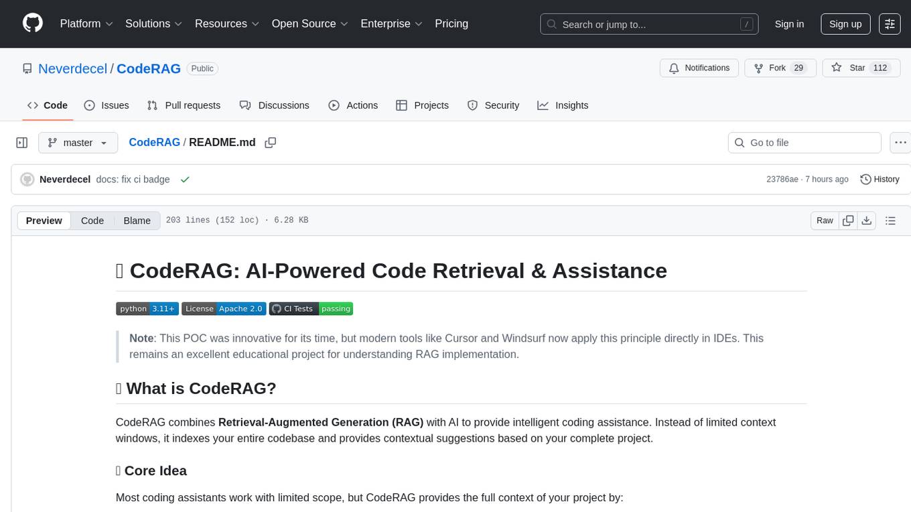Select the Blame view

pos(137,220)
